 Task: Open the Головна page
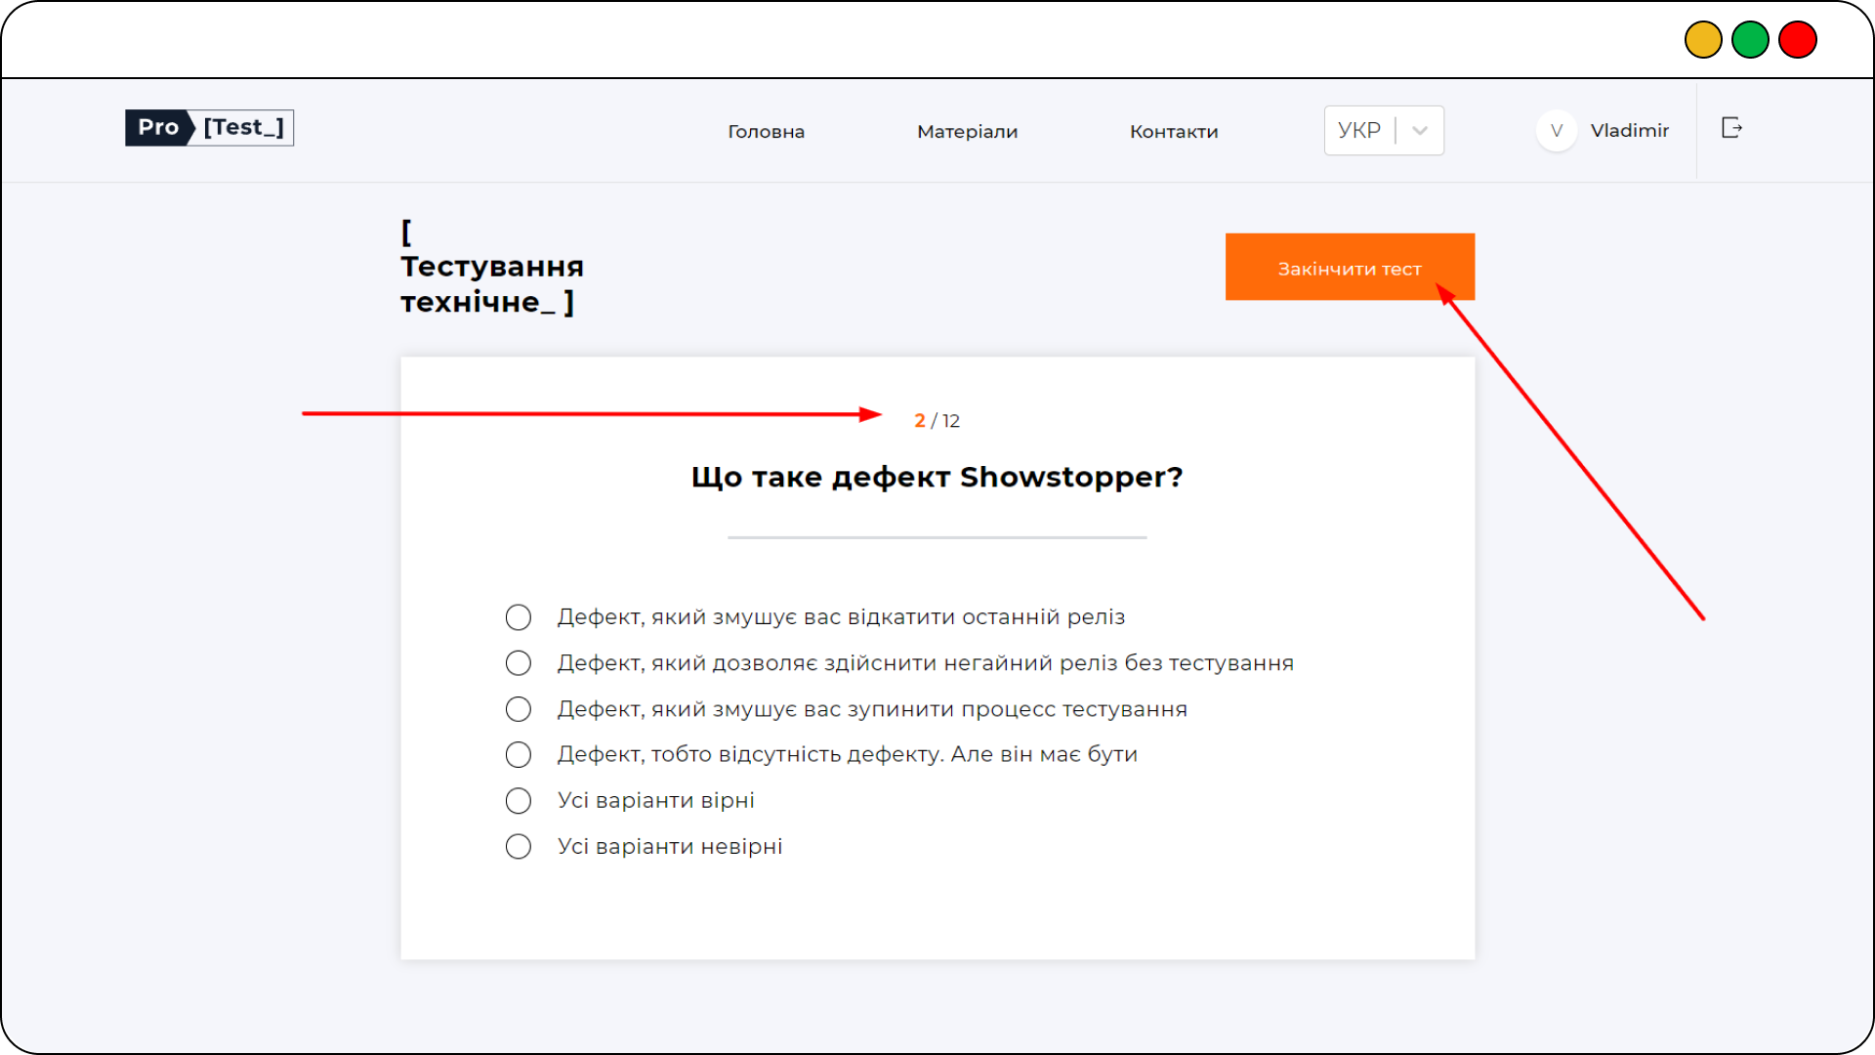tap(766, 132)
